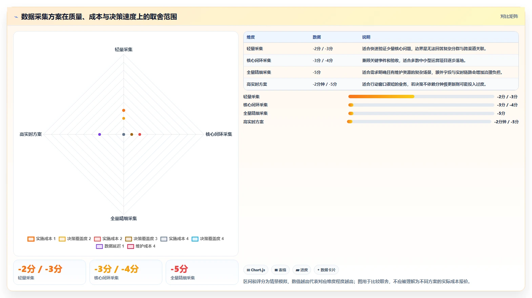The width and height of the screenshot is (532, 298).
Task: Toggle the 实施成本 1 legend swatch
Action: (31, 239)
